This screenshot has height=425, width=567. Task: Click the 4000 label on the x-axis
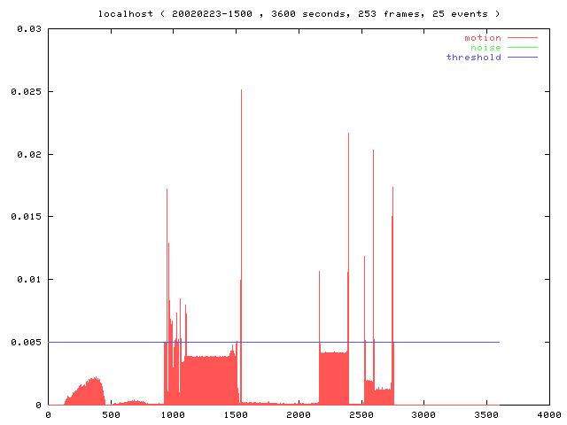tap(548, 414)
